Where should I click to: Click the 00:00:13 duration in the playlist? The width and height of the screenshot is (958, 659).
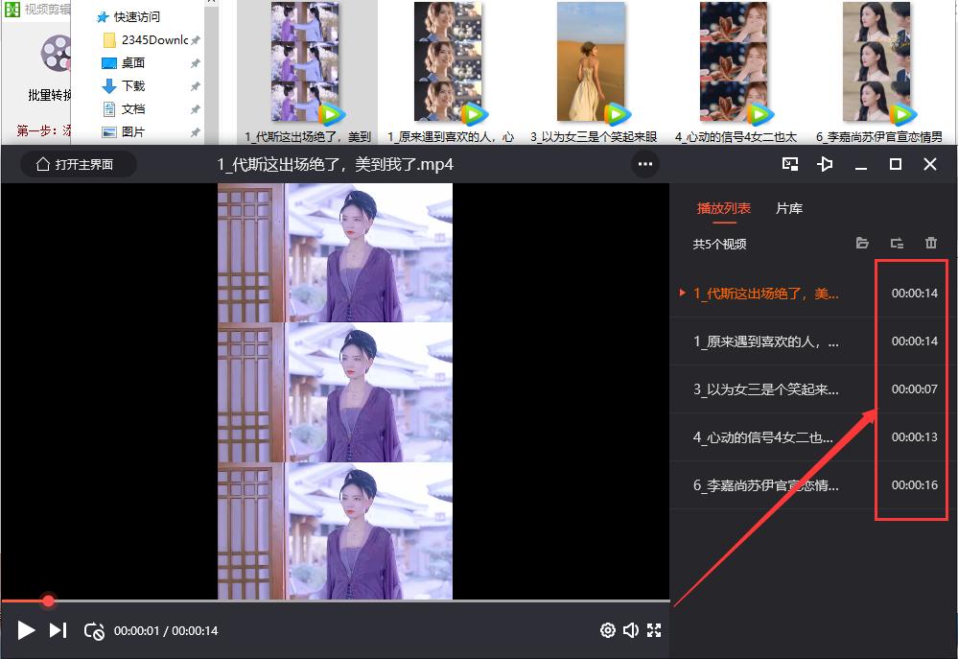[914, 437]
